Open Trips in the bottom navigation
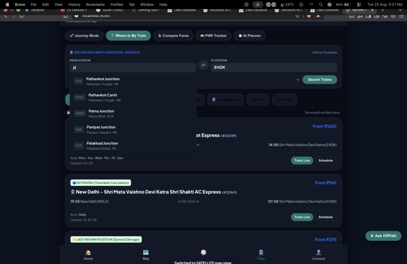The width and height of the screenshot is (407, 264). (261, 255)
